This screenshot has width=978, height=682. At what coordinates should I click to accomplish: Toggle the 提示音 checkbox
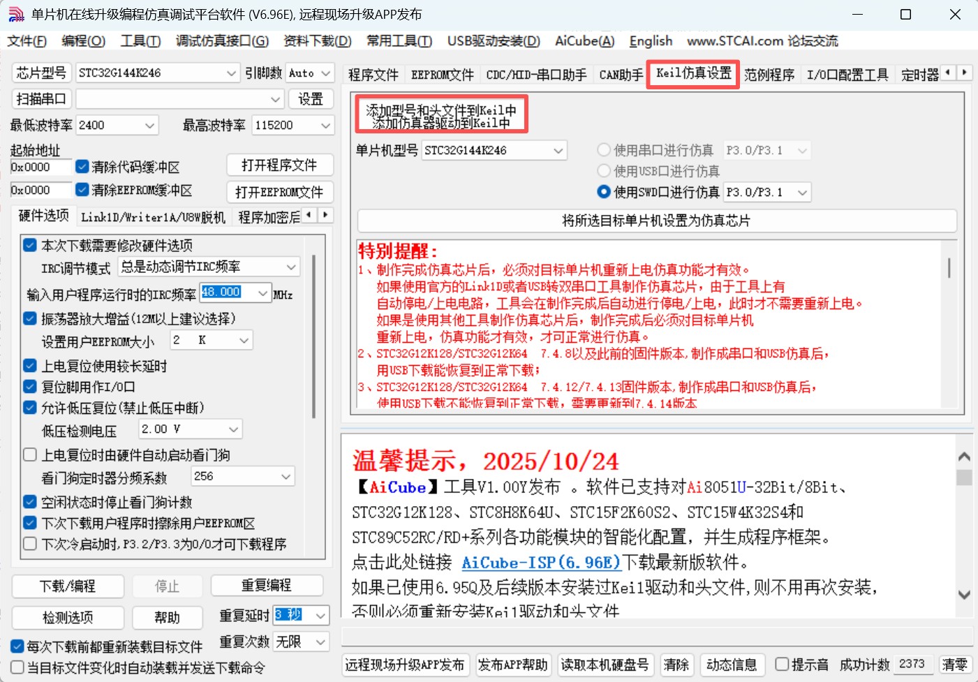coord(782,665)
